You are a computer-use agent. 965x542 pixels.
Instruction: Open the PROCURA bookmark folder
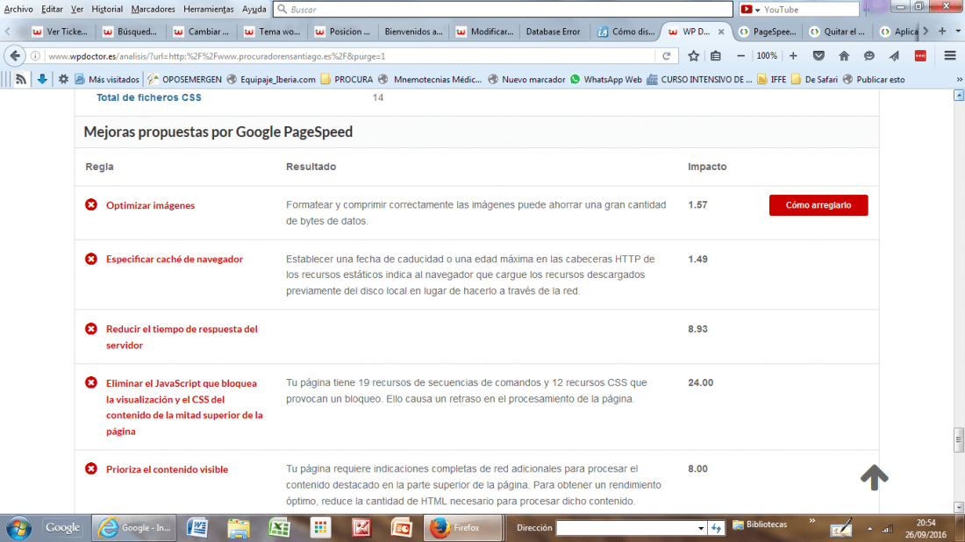pos(347,79)
